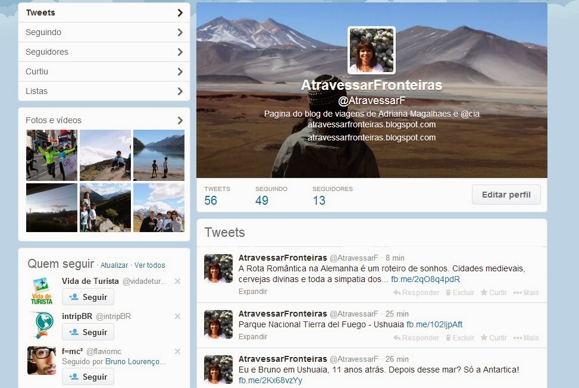Click the Atualizar link in Quem seguir
579x388 pixels.
coord(114,265)
